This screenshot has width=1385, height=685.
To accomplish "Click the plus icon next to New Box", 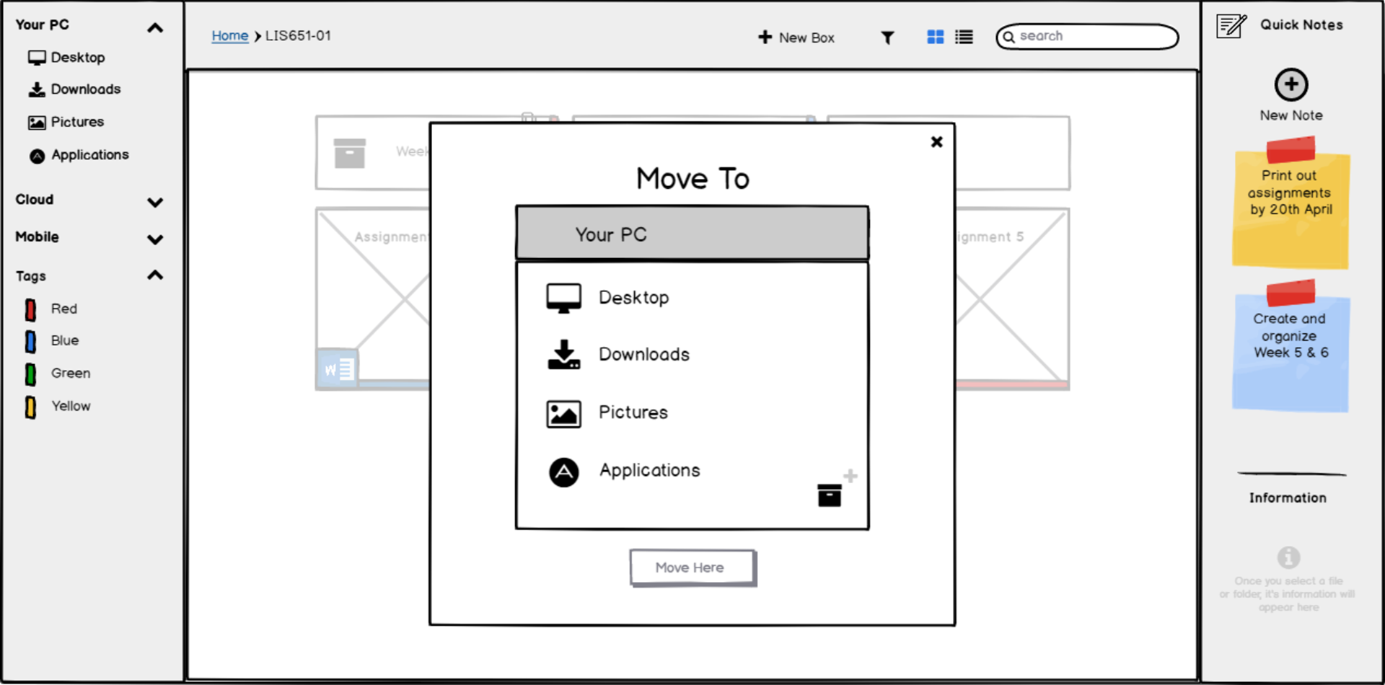I will click(765, 37).
